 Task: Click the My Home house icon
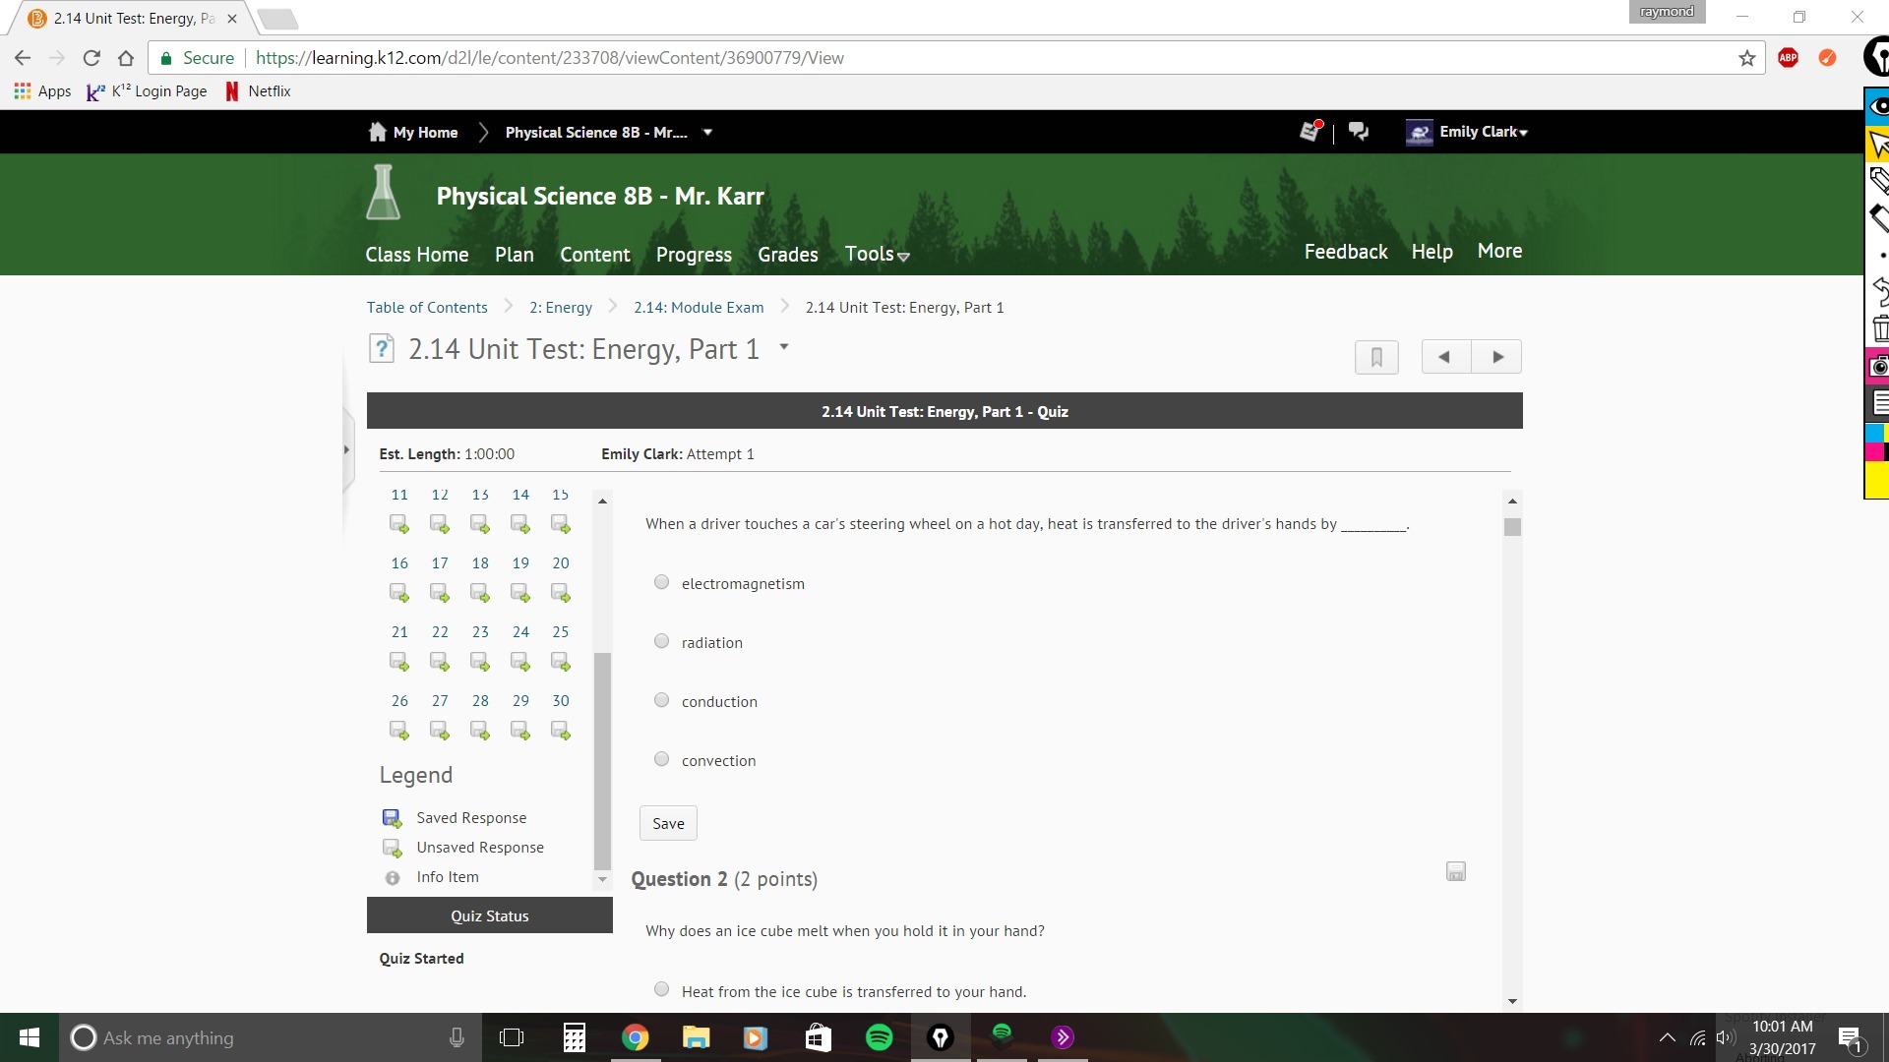[x=377, y=132]
